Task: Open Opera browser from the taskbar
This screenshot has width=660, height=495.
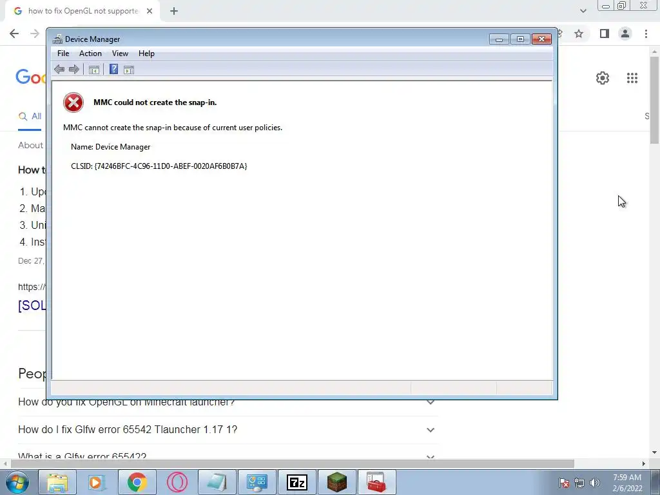Action: click(177, 482)
